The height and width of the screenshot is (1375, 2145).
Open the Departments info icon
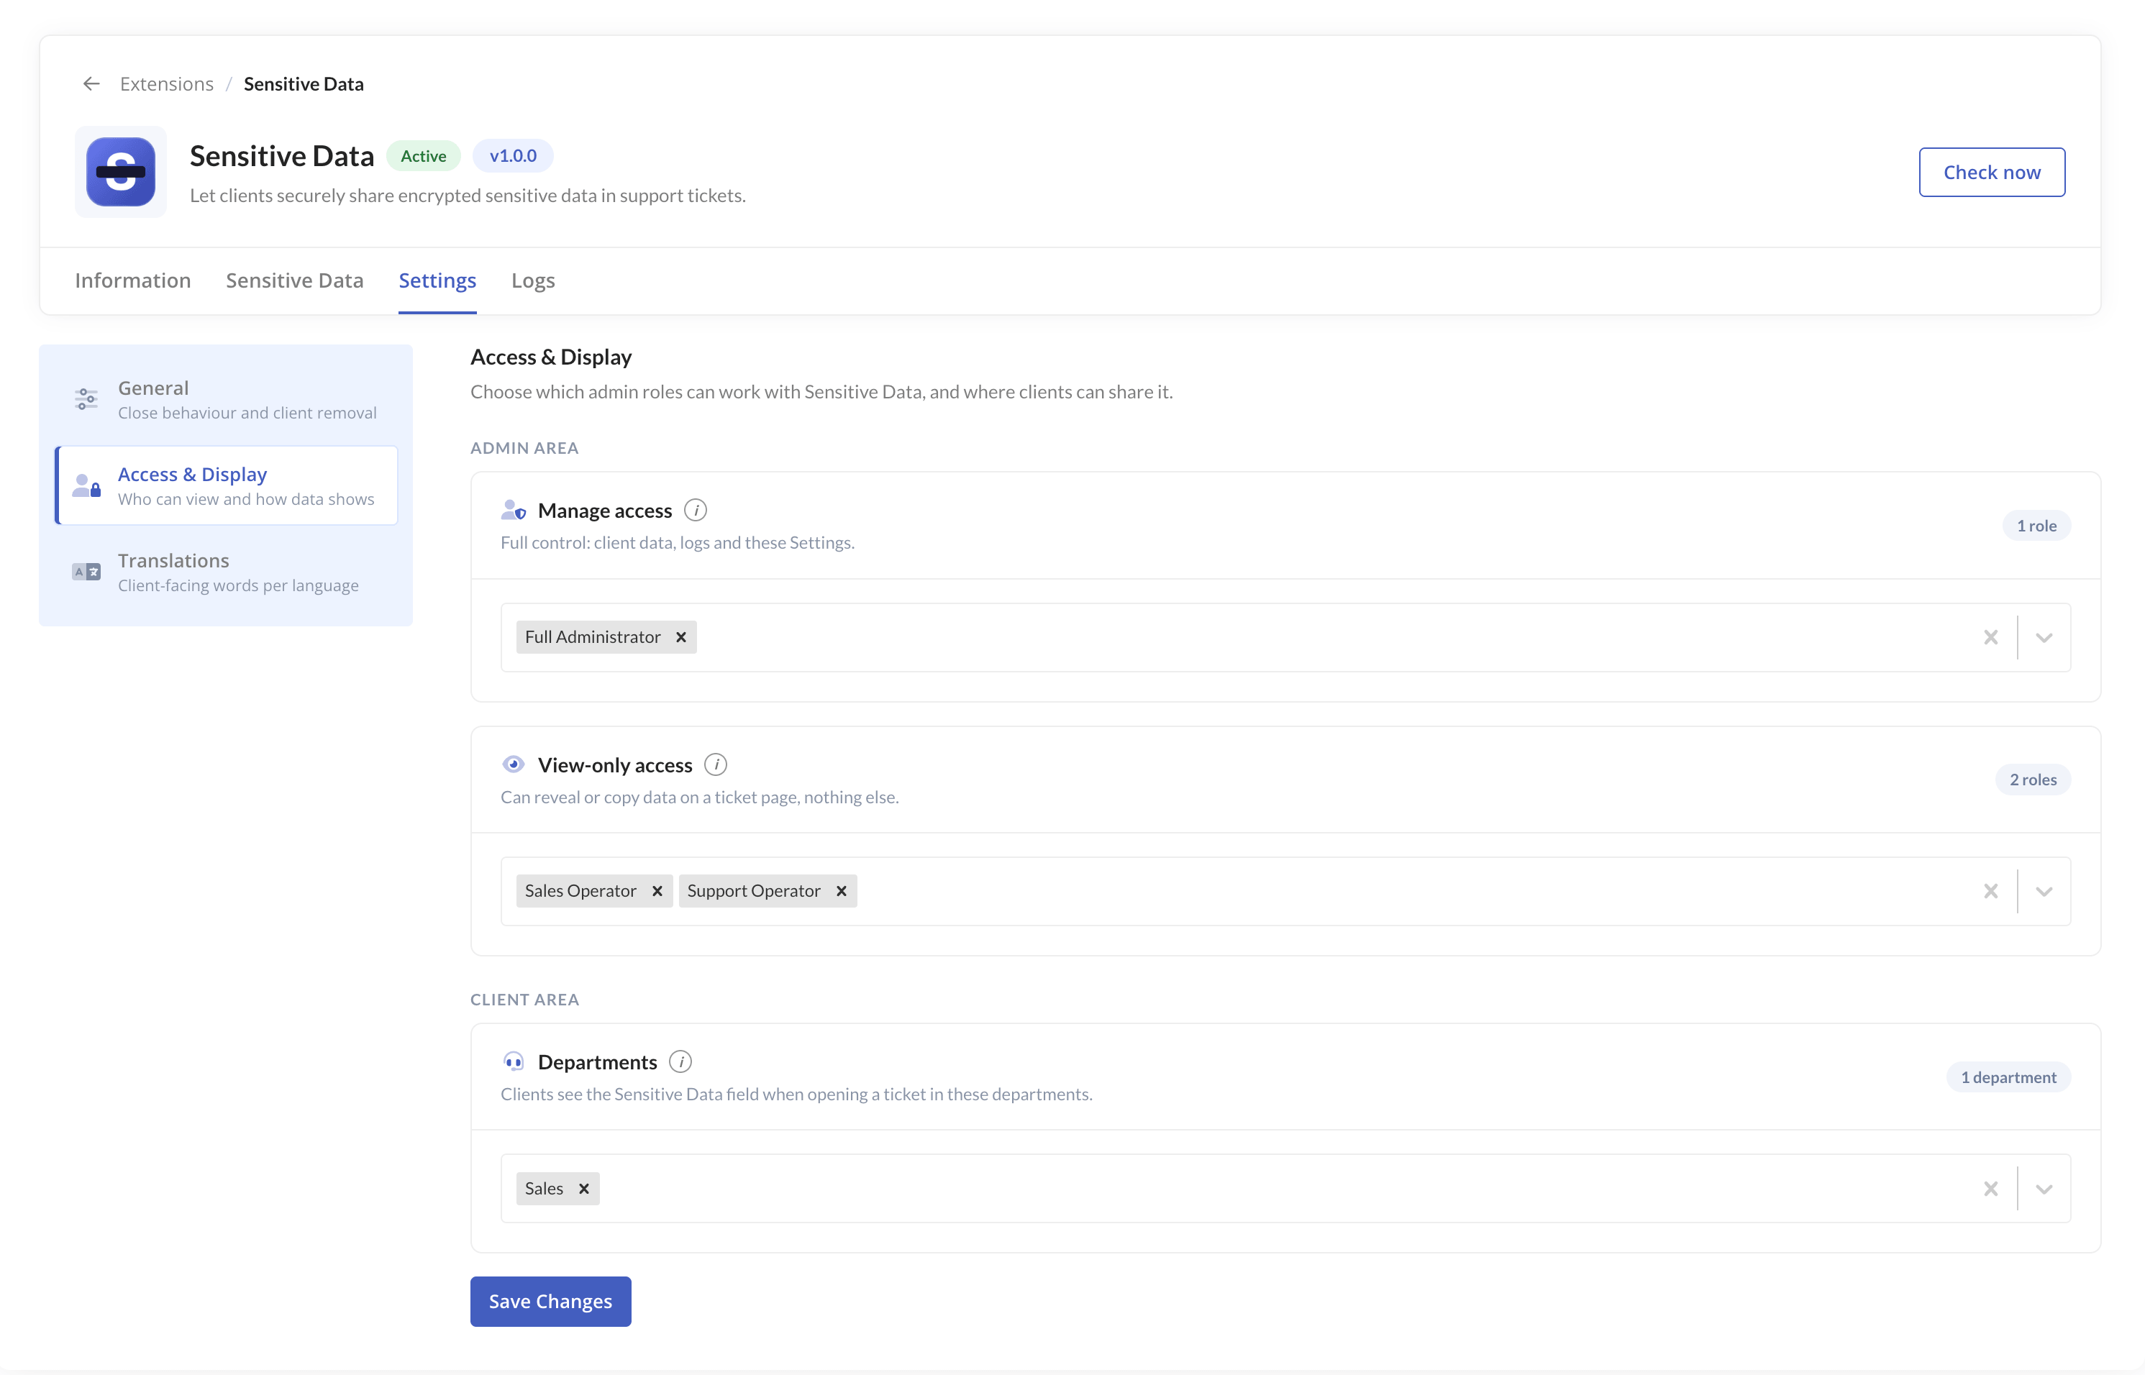coord(680,1061)
